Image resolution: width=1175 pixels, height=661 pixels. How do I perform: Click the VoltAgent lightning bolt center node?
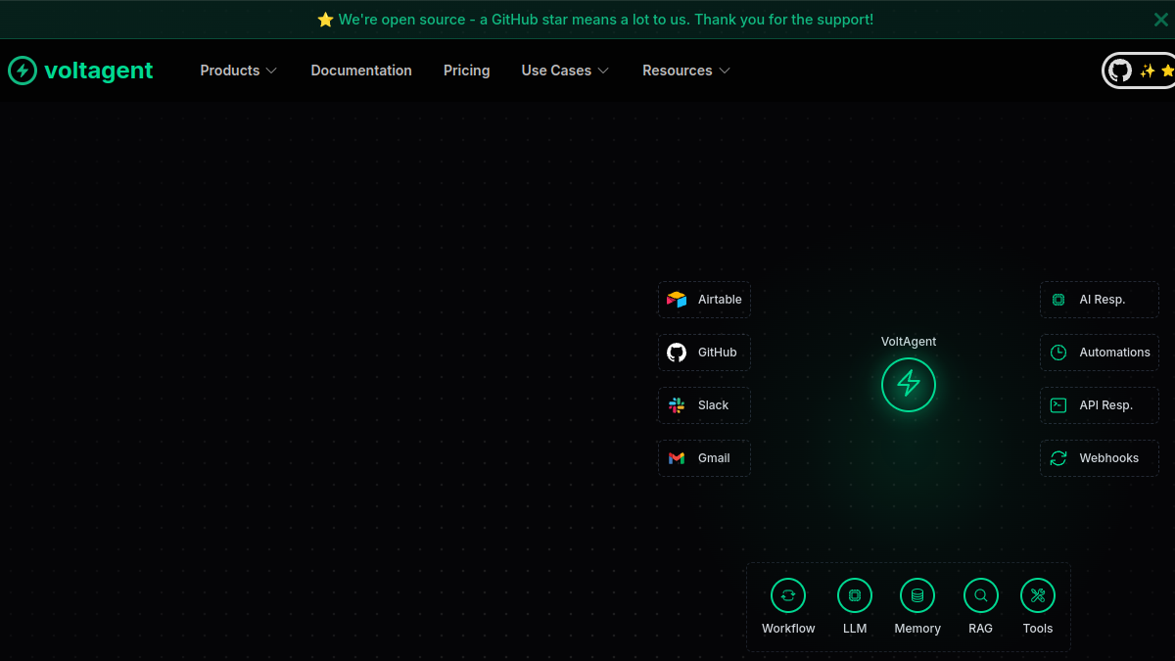[x=909, y=385]
